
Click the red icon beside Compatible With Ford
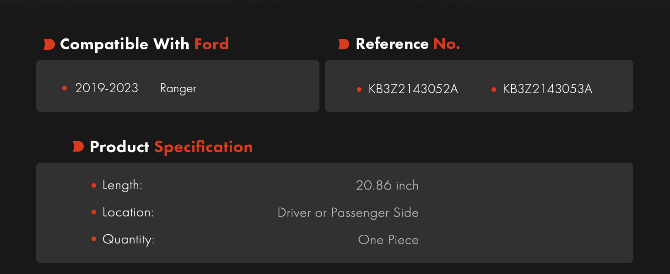click(x=49, y=44)
